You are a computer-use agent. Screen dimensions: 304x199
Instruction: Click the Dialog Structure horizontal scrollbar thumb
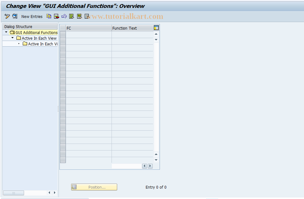[14, 193]
